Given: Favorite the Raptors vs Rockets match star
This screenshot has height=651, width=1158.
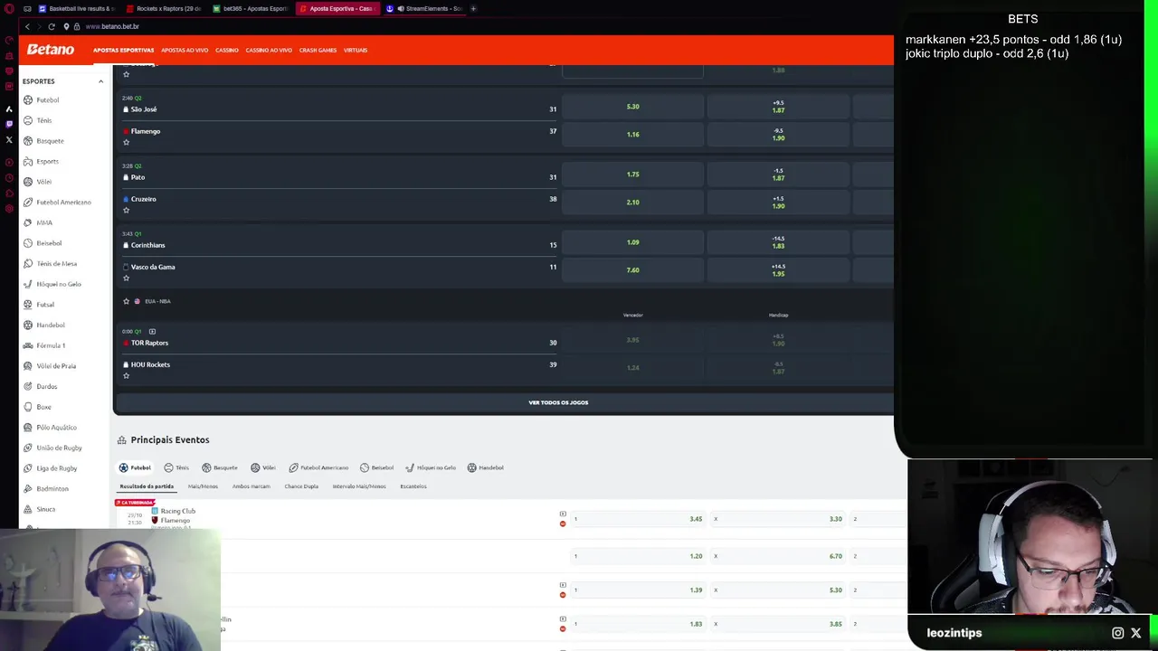Looking at the screenshot, I should (x=126, y=375).
